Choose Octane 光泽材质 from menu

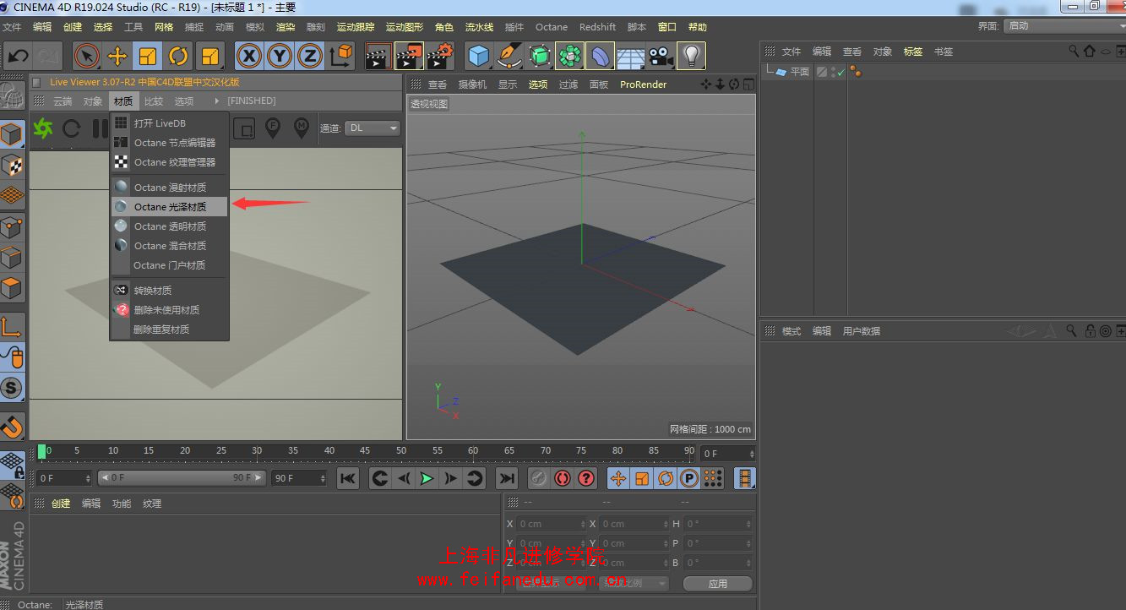click(x=170, y=207)
